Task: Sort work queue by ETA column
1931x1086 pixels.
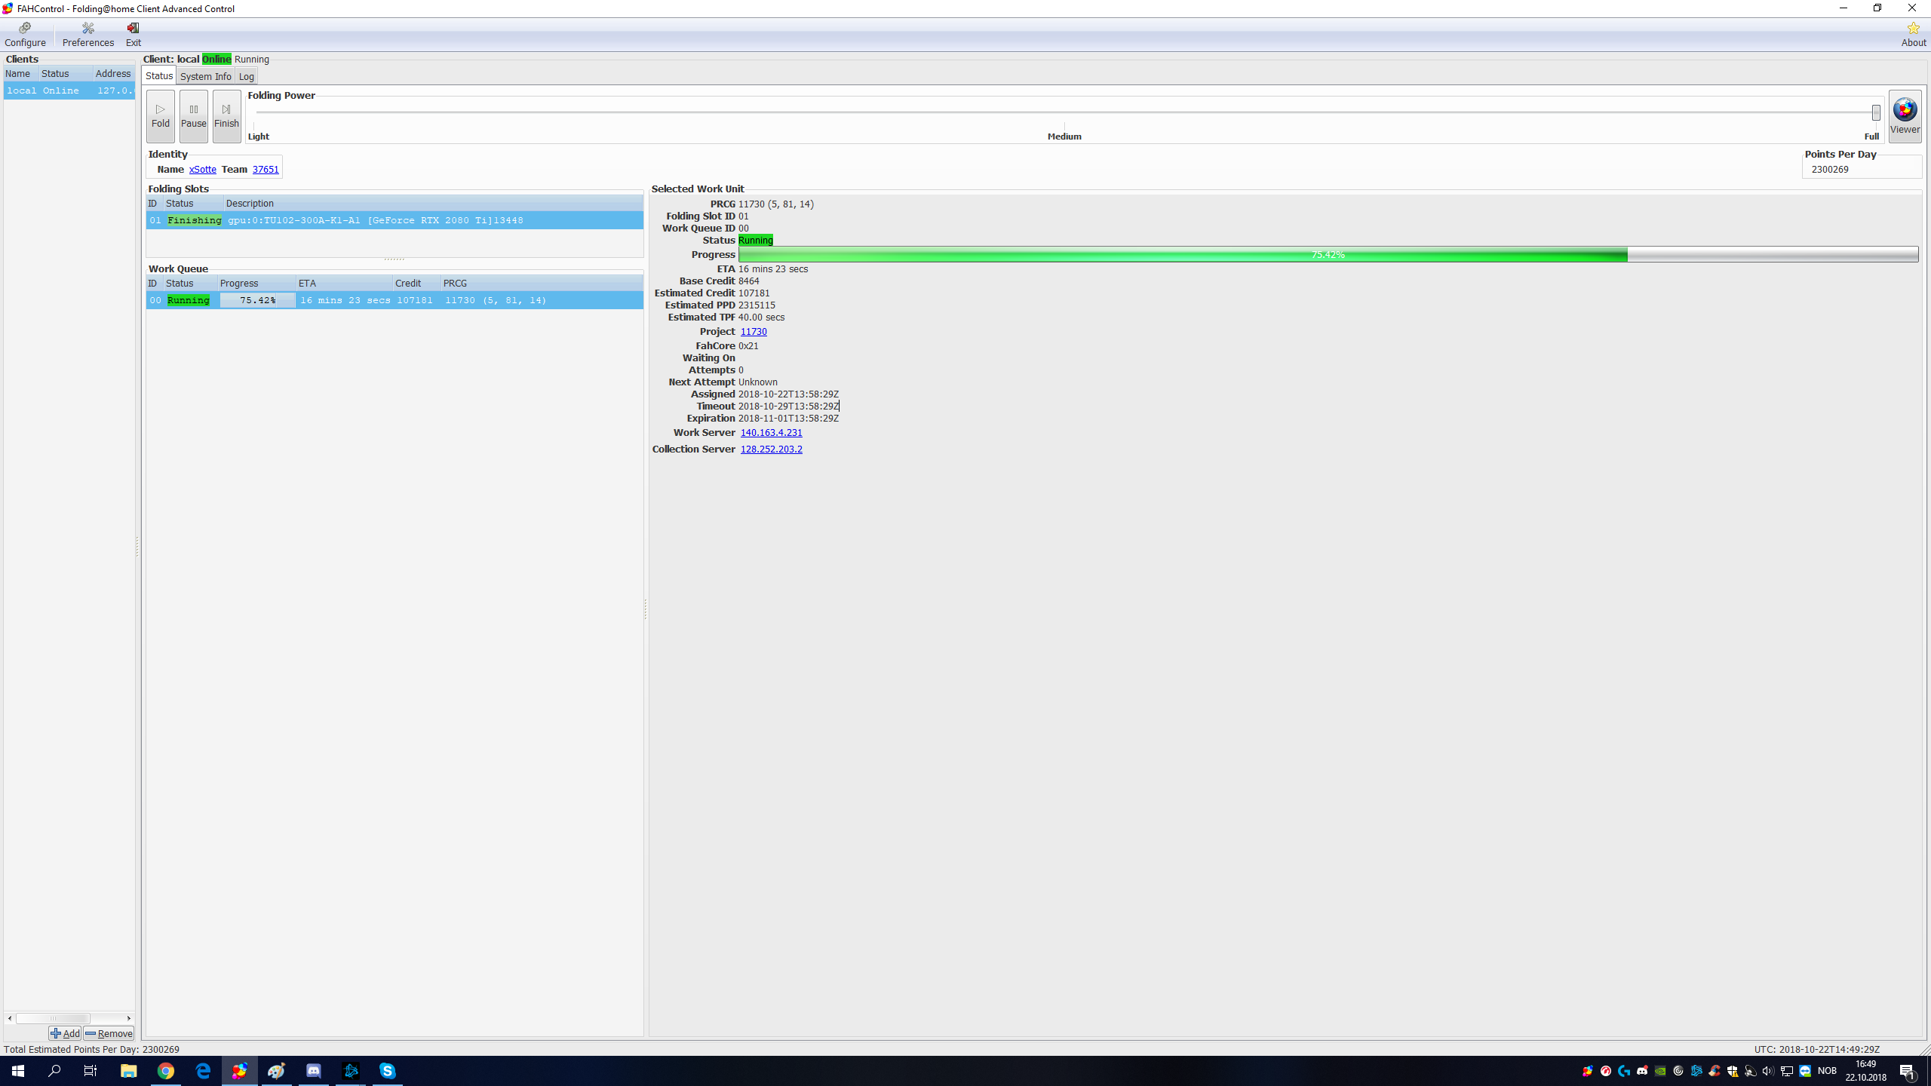Action: 344,283
